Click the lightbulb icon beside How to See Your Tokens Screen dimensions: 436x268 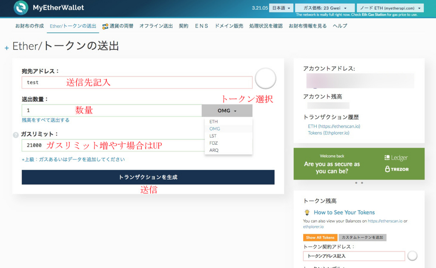coord(307,212)
